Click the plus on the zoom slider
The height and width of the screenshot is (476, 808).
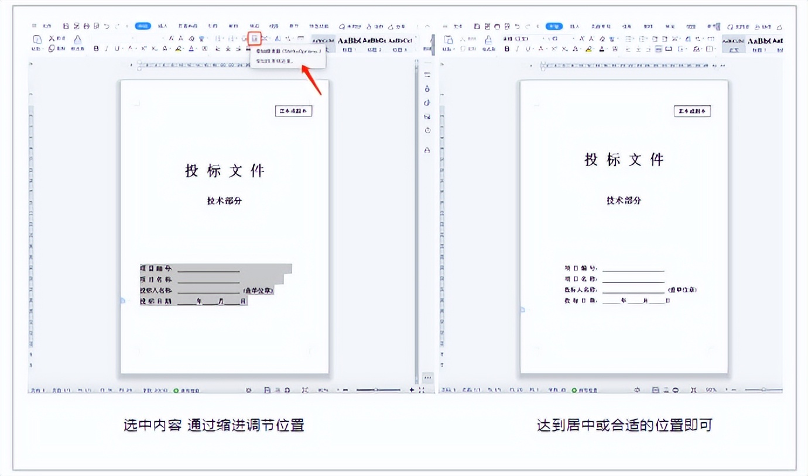[x=412, y=389]
